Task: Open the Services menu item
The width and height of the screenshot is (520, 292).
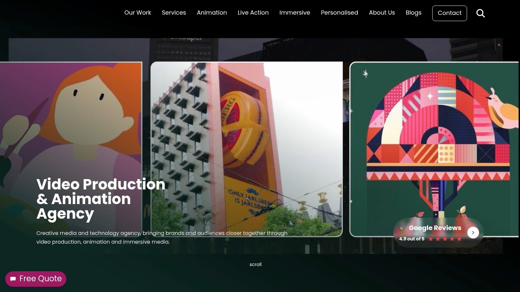Action: point(174,13)
